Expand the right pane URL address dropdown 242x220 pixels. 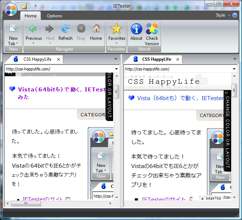click(x=235, y=69)
